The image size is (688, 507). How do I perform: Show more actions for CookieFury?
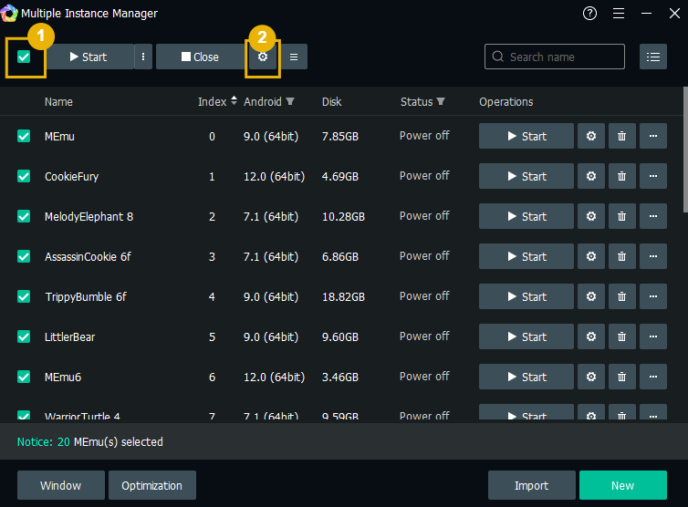point(653,176)
